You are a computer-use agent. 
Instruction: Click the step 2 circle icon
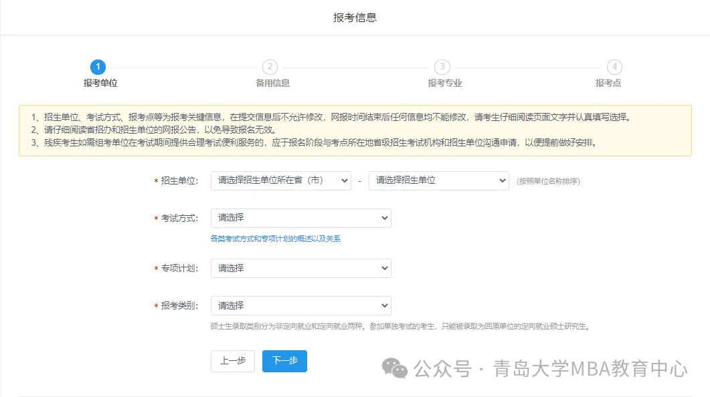pos(270,67)
